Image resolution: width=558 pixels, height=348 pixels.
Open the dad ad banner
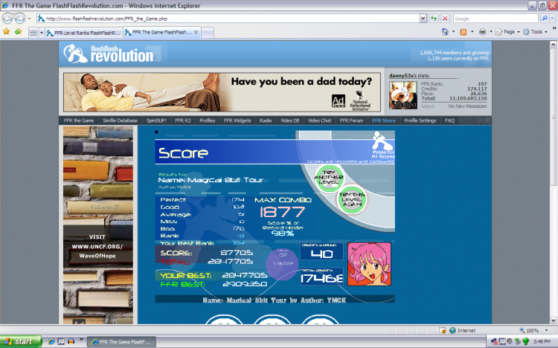(222, 92)
